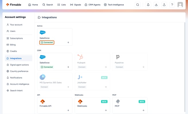This screenshot has height=114, width=188.
Task: Click arrow on Active Salesforce card
Action: coord(68,42)
